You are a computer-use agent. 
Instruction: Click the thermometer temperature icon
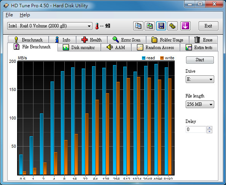coord(97,26)
